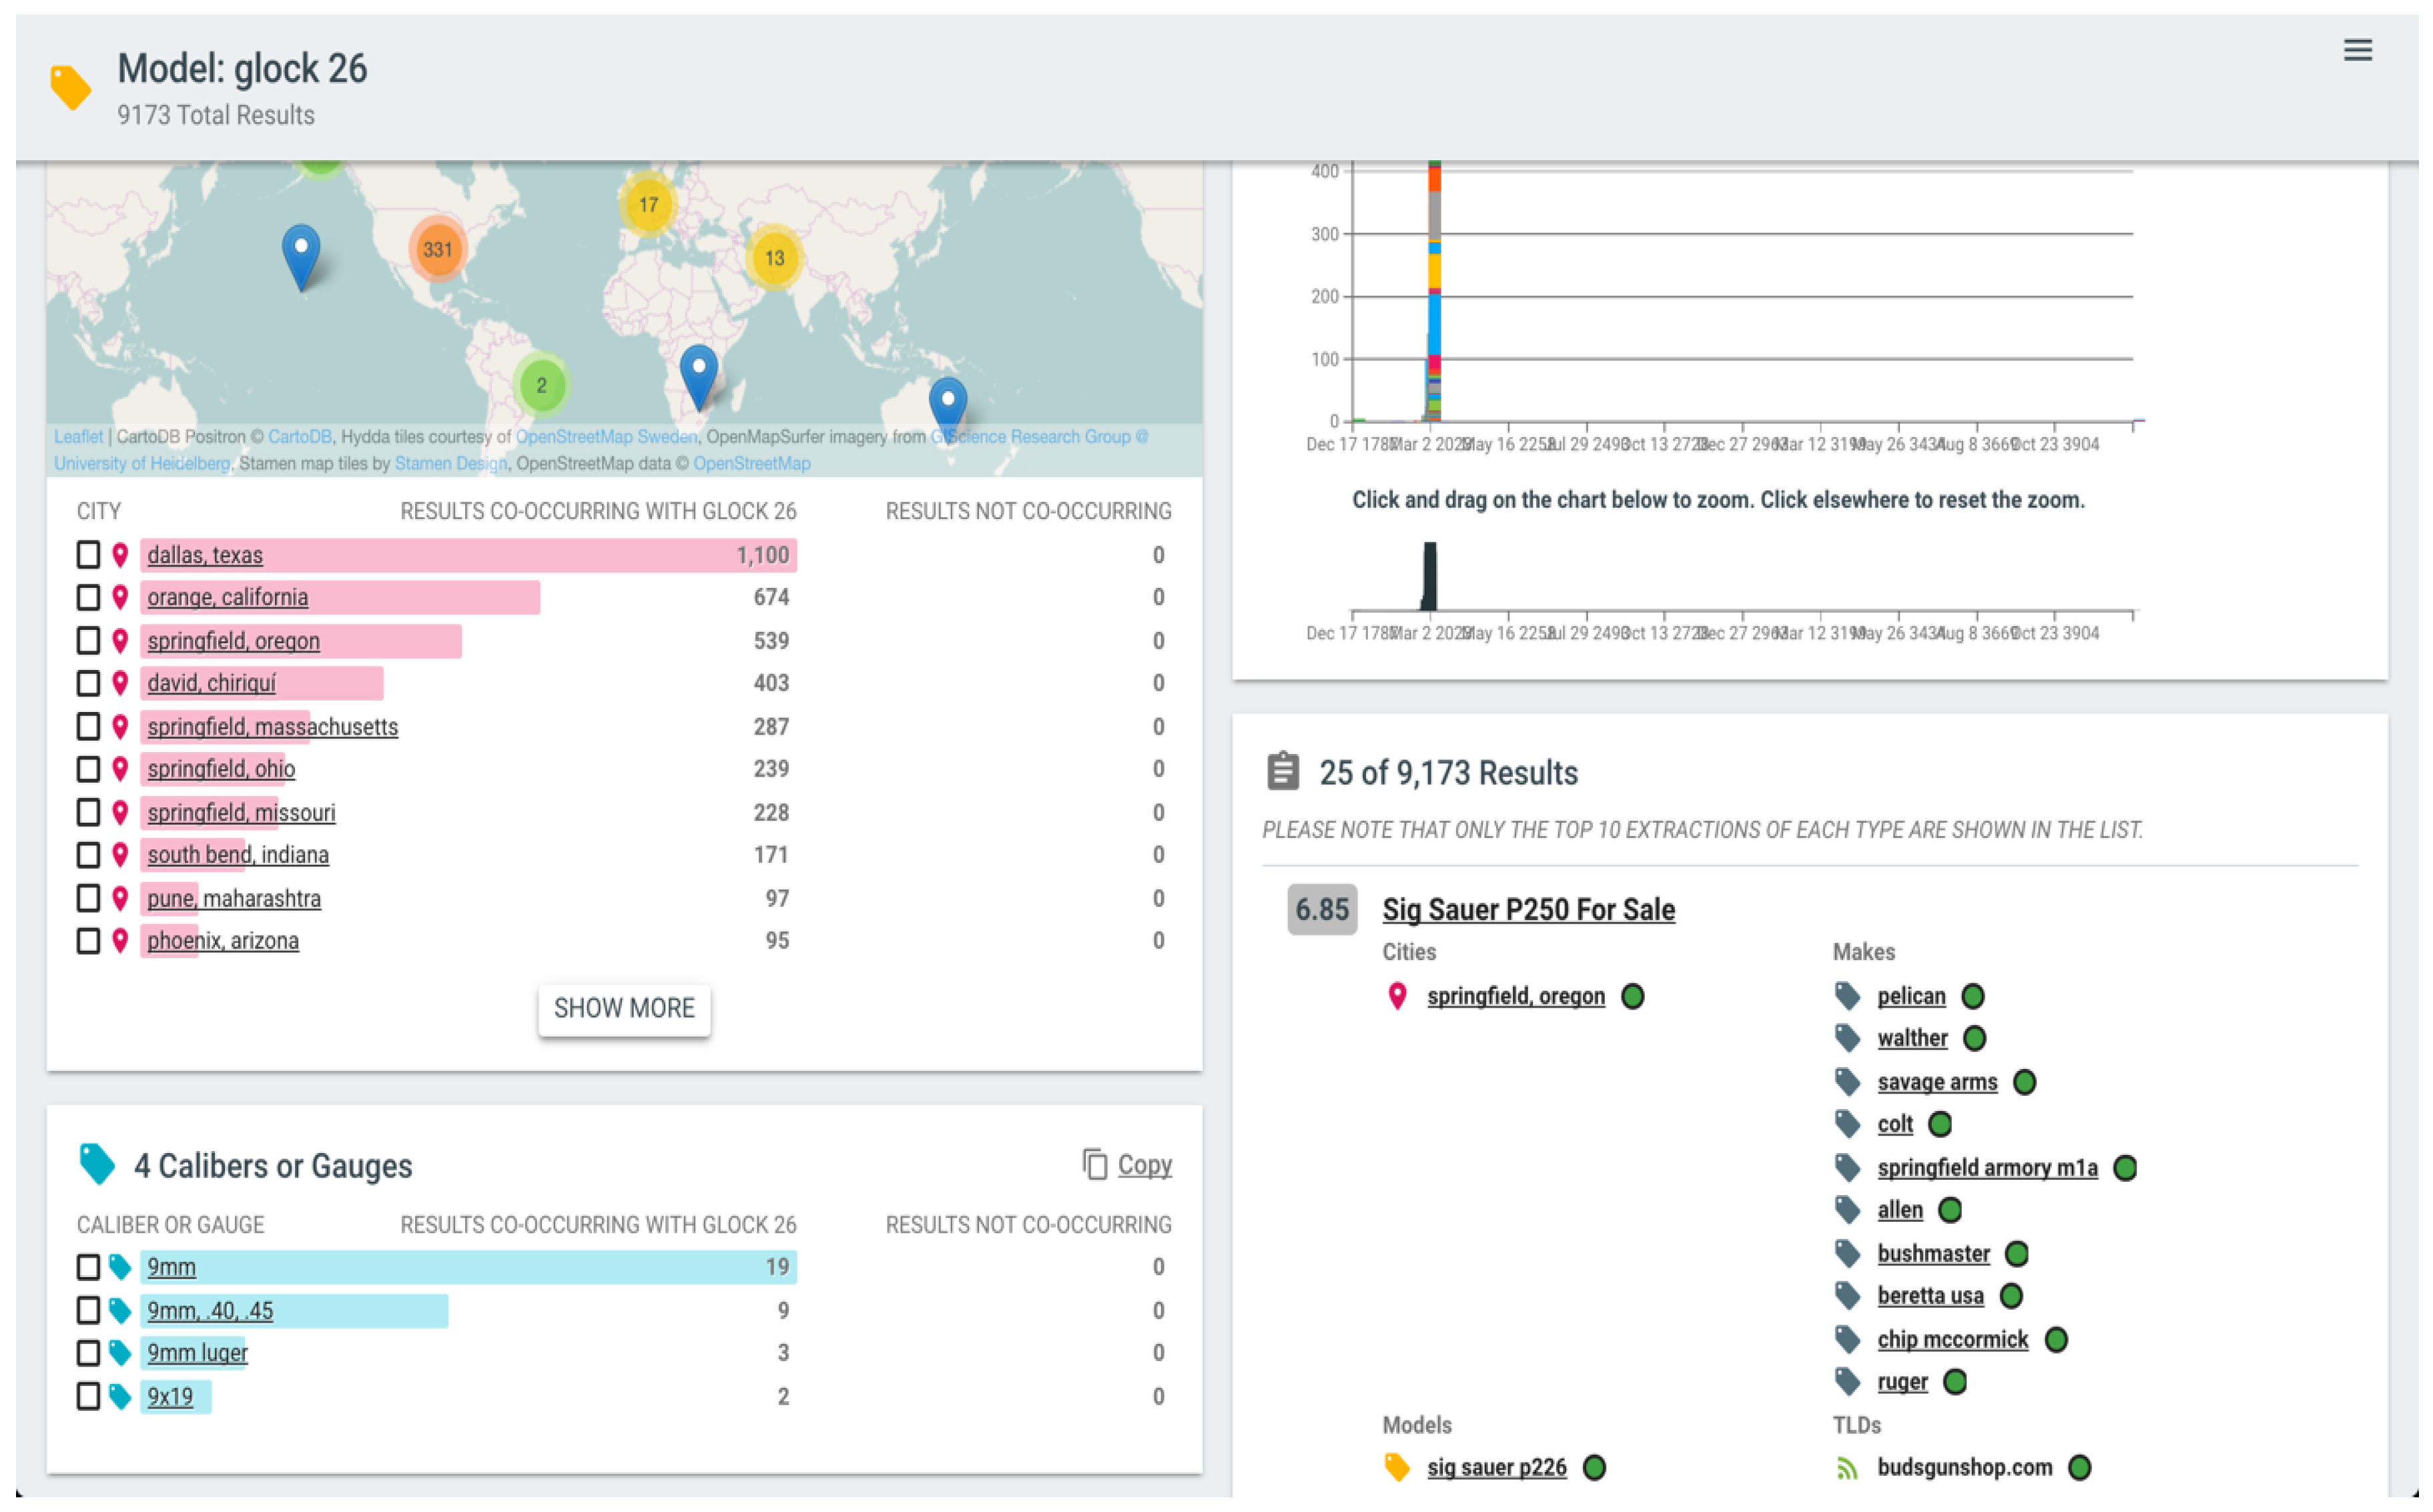Click the copy icon beside Copy
Screen dimensions: 2433x1512
pyautogui.click(x=1095, y=1164)
